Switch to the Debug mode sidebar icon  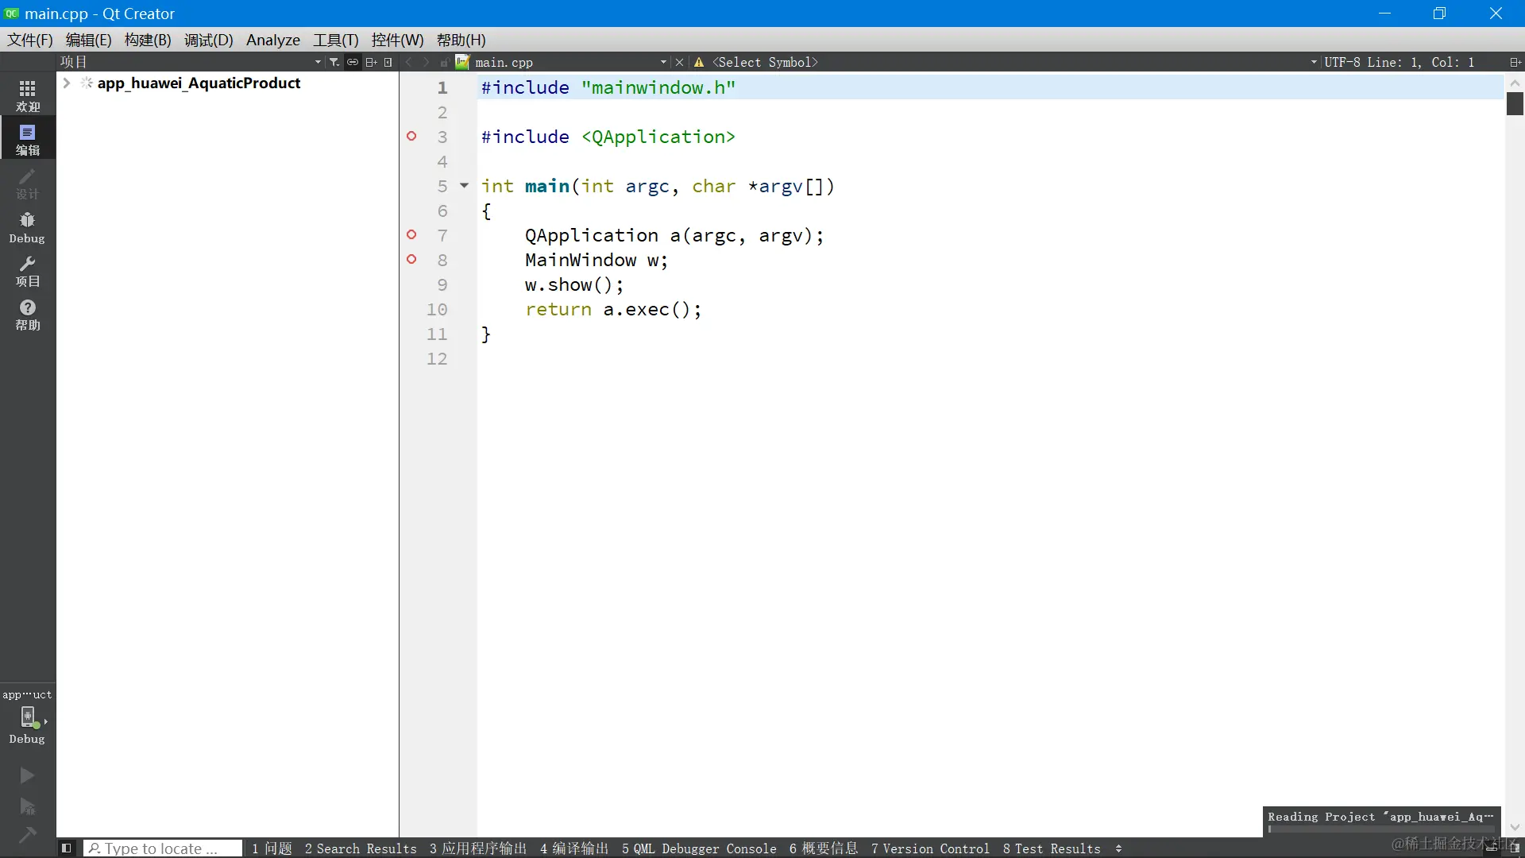[x=27, y=227]
